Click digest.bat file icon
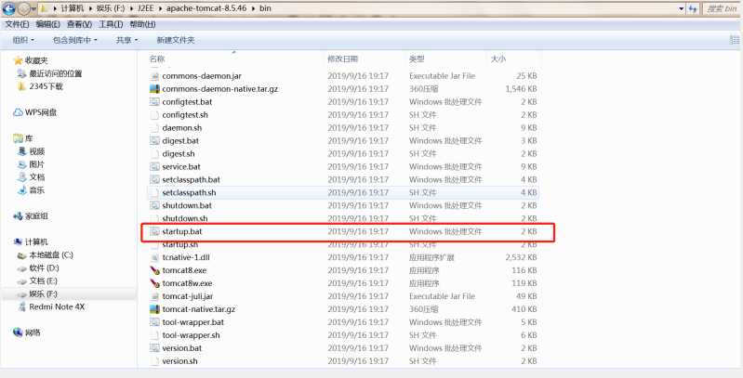The width and height of the screenshot is (743, 378). click(154, 140)
